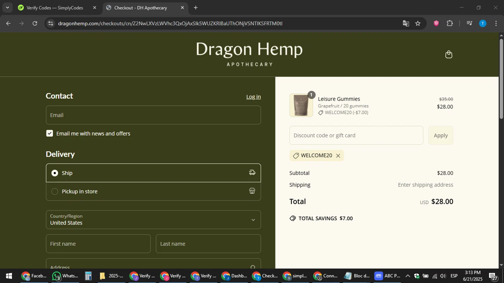Viewport: 504px width, 283px height.
Task: Open the pink shield extension icon
Action: tap(436, 23)
